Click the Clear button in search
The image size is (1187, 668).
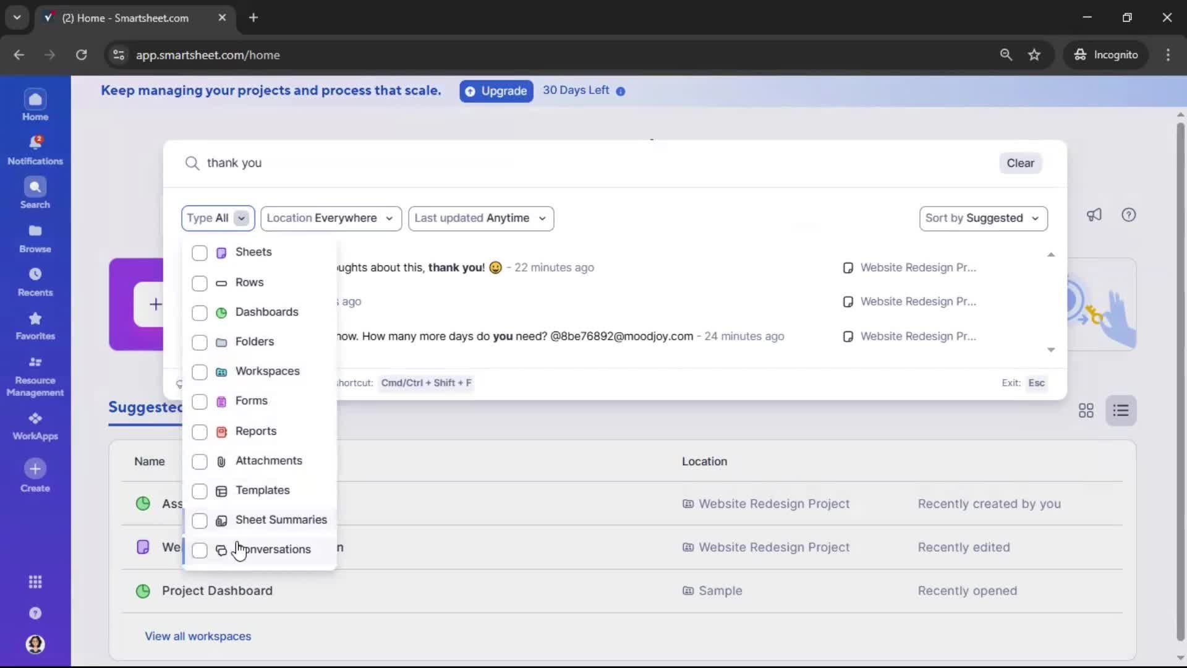click(x=1020, y=163)
